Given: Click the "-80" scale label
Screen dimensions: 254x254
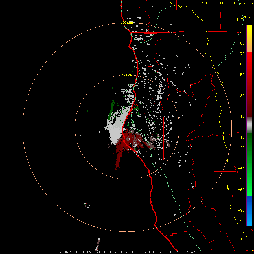Looking at the screenshot, I should (241, 211).
